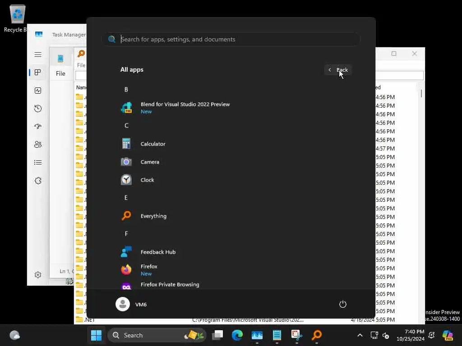Open the power options button
This screenshot has width=462, height=346.
point(343,304)
